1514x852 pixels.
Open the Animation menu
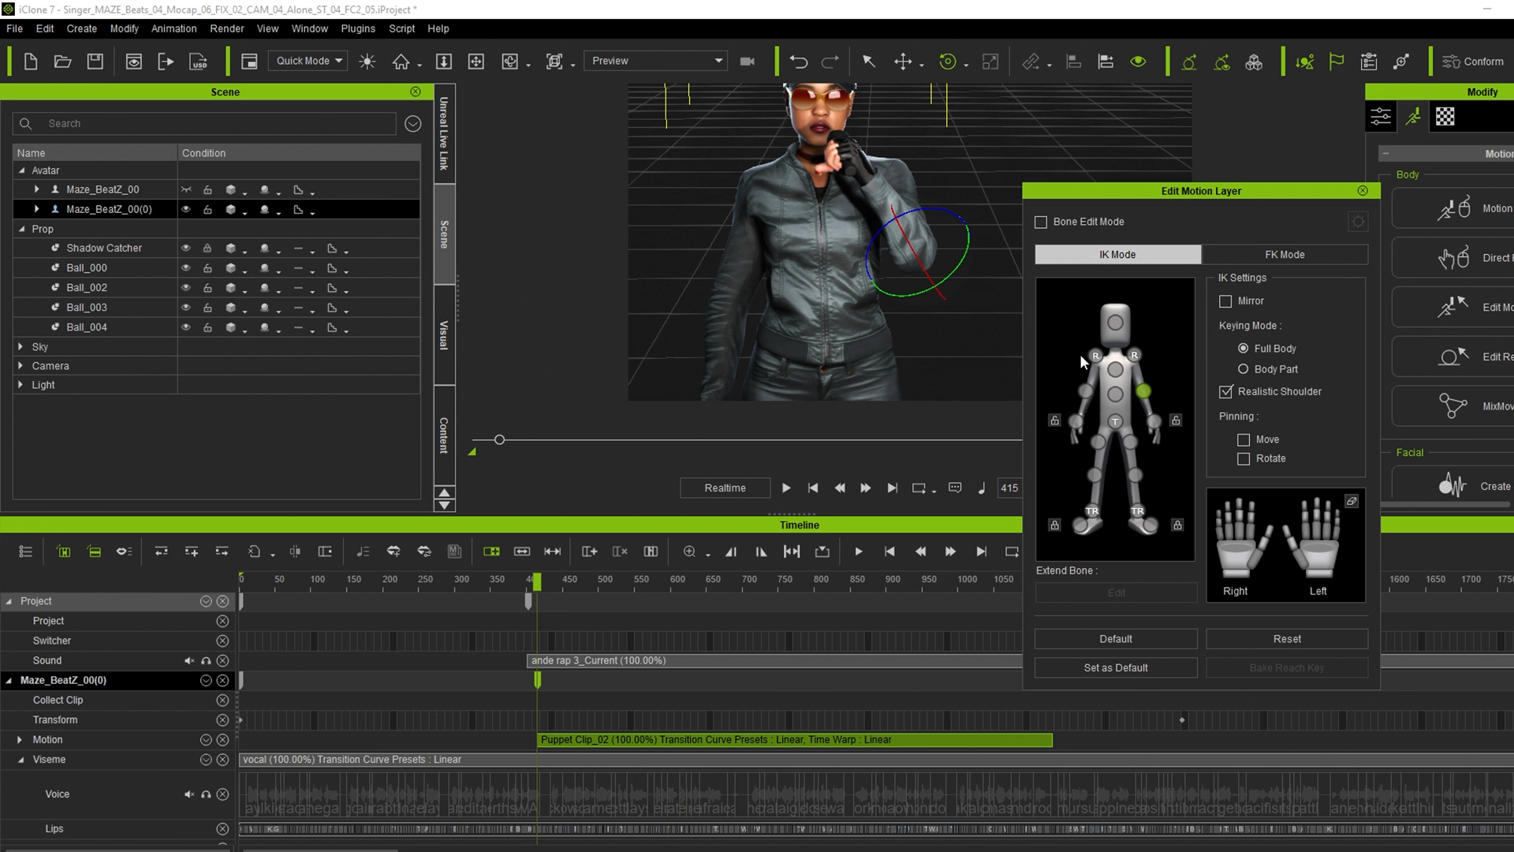point(173,28)
